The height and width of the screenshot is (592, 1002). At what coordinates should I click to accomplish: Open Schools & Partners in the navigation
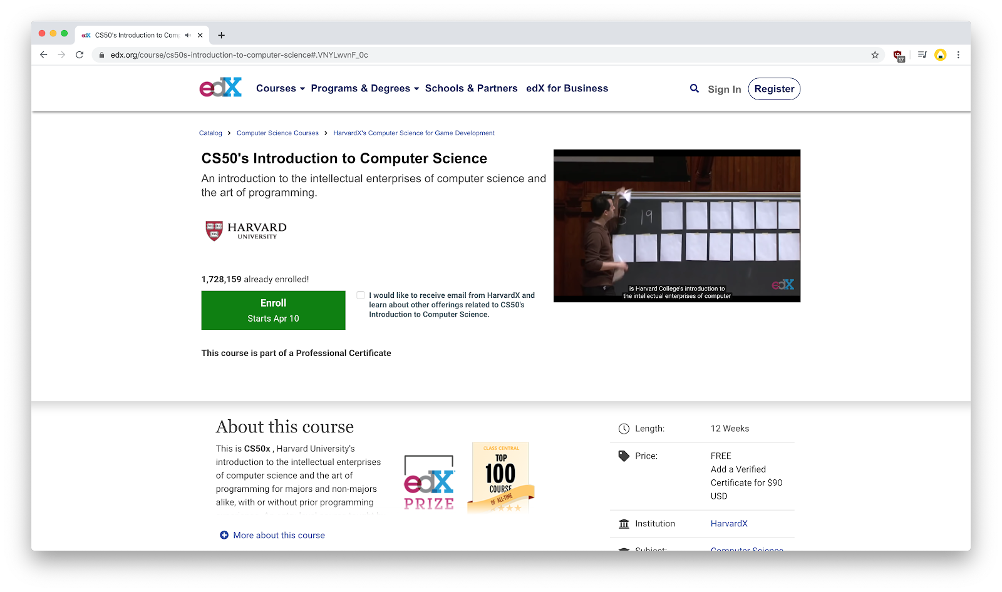point(471,89)
